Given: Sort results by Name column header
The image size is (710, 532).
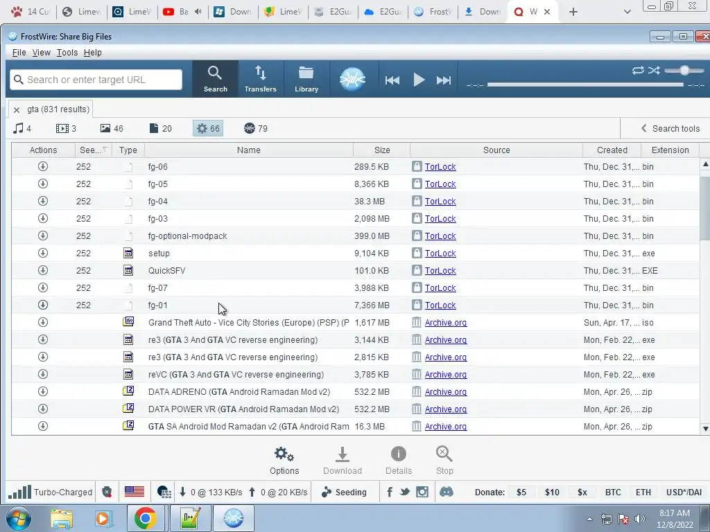Looking at the screenshot, I should pyautogui.click(x=249, y=150).
